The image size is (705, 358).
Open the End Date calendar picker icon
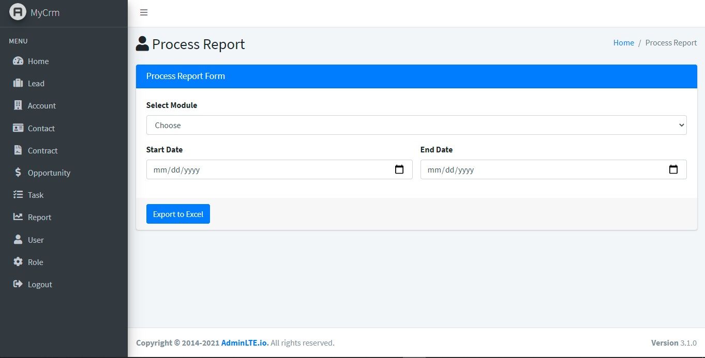click(673, 169)
